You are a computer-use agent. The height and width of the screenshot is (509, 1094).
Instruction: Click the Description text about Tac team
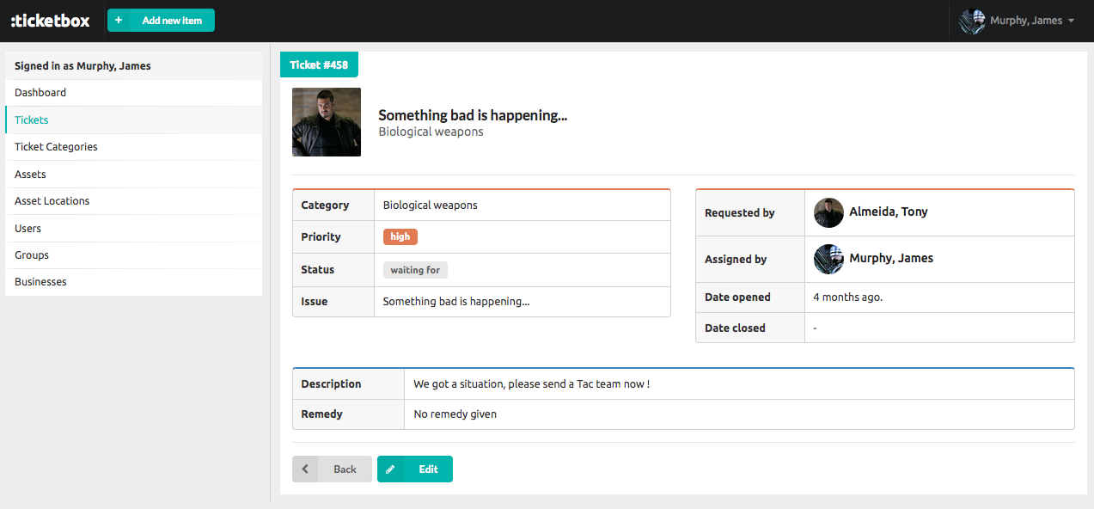(x=531, y=384)
